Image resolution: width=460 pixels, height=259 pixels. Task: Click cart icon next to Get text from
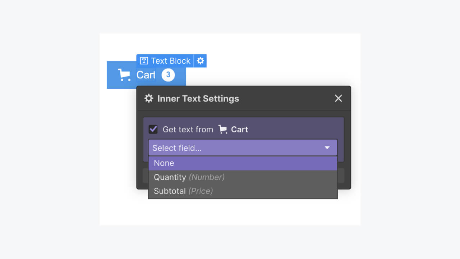coord(223,129)
